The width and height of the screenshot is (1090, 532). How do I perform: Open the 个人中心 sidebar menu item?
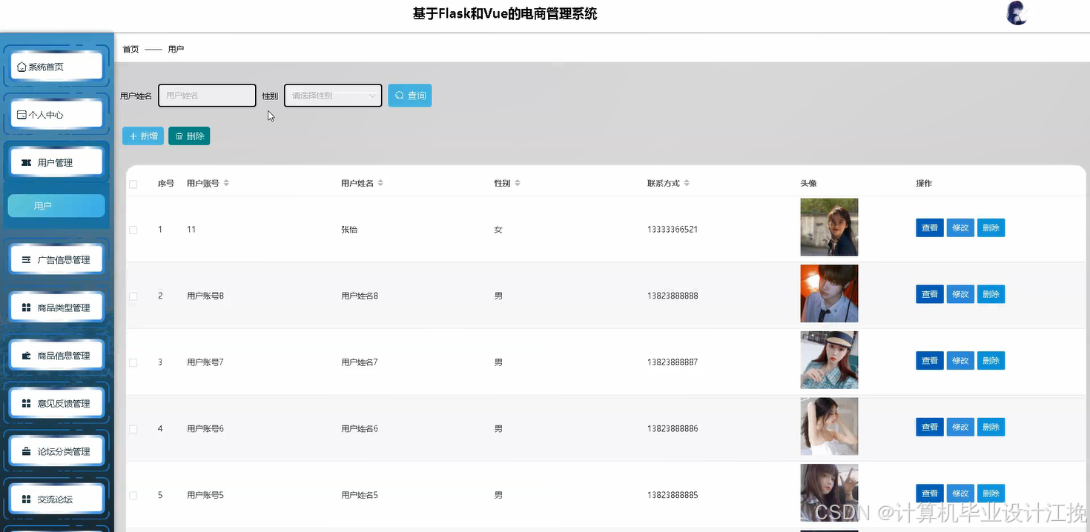[56, 115]
